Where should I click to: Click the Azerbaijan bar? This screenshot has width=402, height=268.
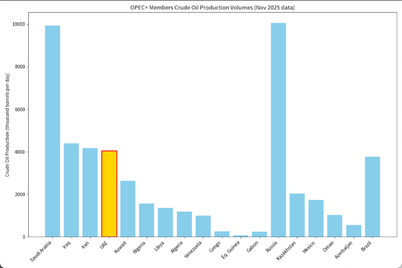coord(354,231)
